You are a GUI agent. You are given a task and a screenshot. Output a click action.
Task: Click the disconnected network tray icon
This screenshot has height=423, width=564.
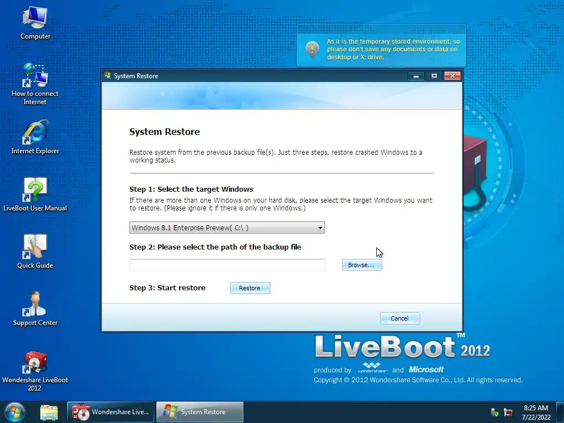click(x=508, y=412)
